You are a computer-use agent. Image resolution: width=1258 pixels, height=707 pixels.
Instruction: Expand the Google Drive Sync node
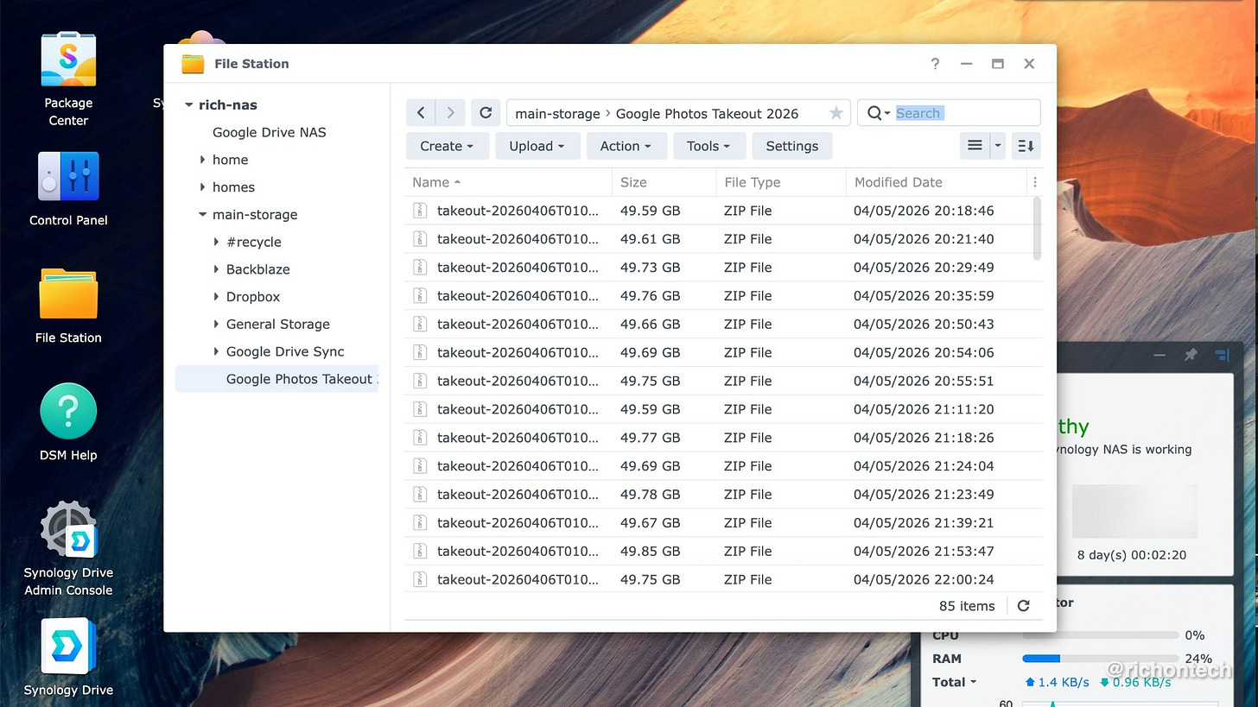pos(216,352)
